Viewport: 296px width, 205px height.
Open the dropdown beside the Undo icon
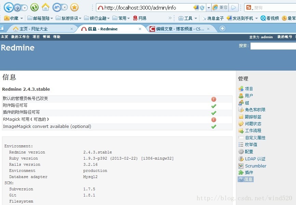[65, 8]
